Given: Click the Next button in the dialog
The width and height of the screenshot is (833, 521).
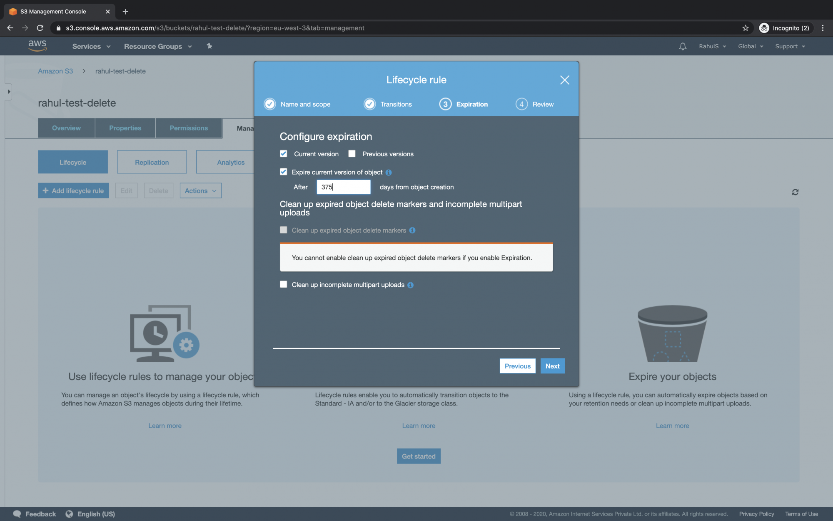Looking at the screenshot, I should 552,366.
